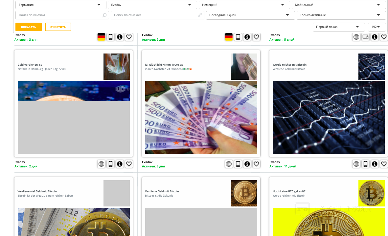
Task: Click 'Ja! Glücklich! Nimm 1000€ ab' title
Action: (164, 65)
